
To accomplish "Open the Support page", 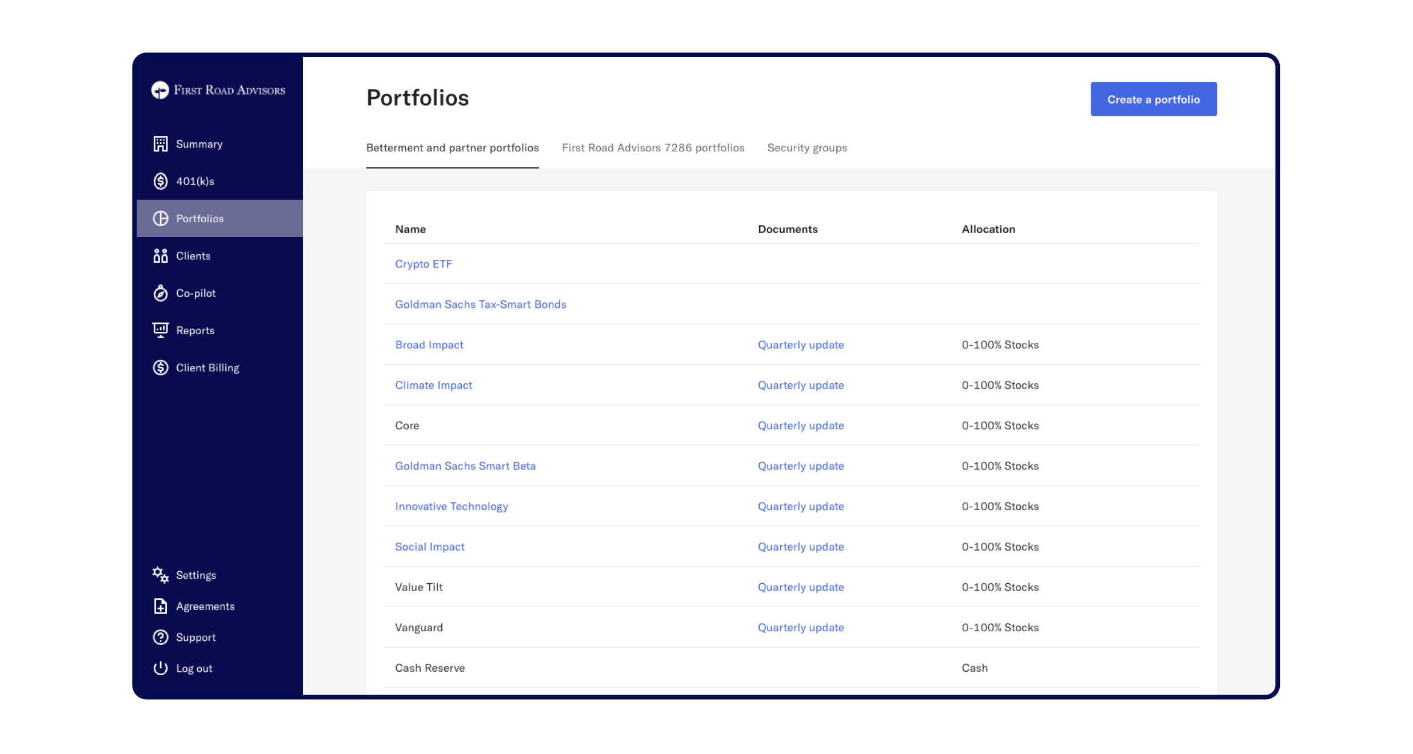I will click(196, 637).
